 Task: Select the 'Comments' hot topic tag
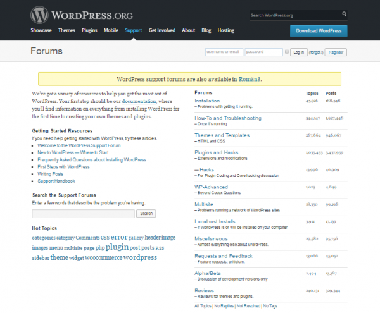point(87,238)
